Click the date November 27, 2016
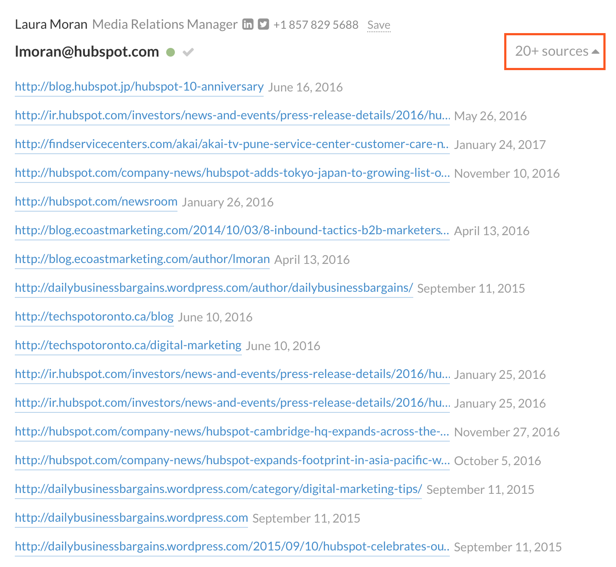Image resolution: width=616 pixels, height=567 pixels. pyautogui.click(x=507, y=432)
